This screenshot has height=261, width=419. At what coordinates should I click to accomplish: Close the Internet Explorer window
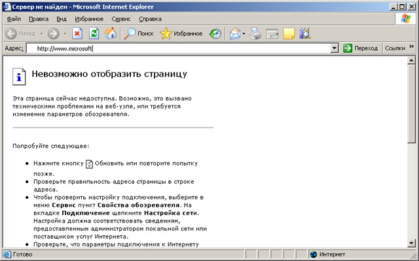pyautogui.click(x=411, y=7)
